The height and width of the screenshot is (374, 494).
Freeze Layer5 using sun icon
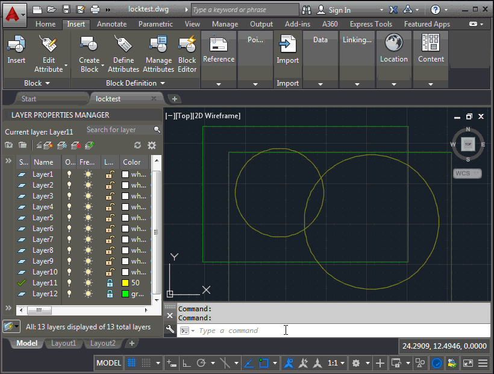(89, 218)
